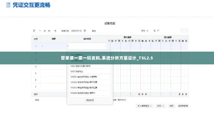Image resolution: width=214 pixels, height=116 pixels.
Task: Go to next voucher with right arrow
Action: [x=186, y=31]
